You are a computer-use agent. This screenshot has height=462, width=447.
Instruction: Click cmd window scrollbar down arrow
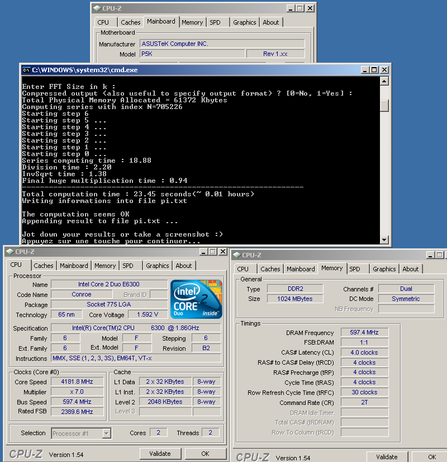pyautogui.click(x=384, y=240)
